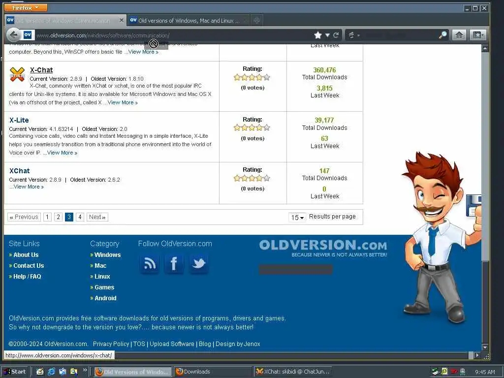Open the Android category link
The height and width of the screenshot is (378, 504).
click(x=105, y=298)
